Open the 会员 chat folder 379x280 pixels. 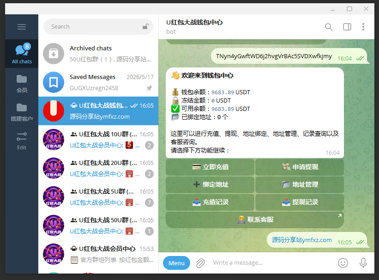pyautogui.click(x=22, y=84)
